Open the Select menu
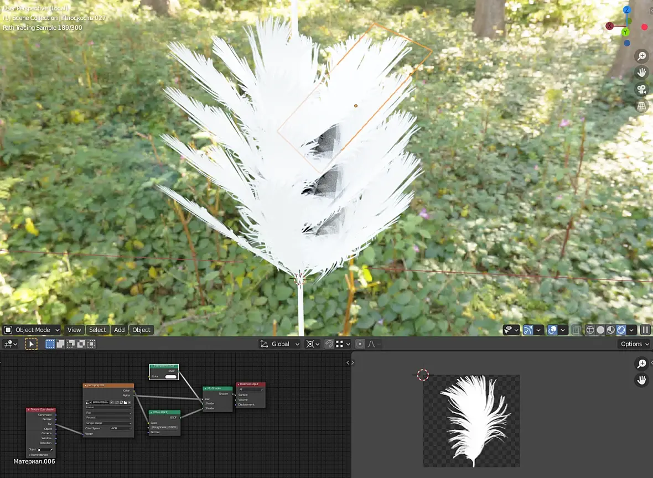 [x=97, y=330]
